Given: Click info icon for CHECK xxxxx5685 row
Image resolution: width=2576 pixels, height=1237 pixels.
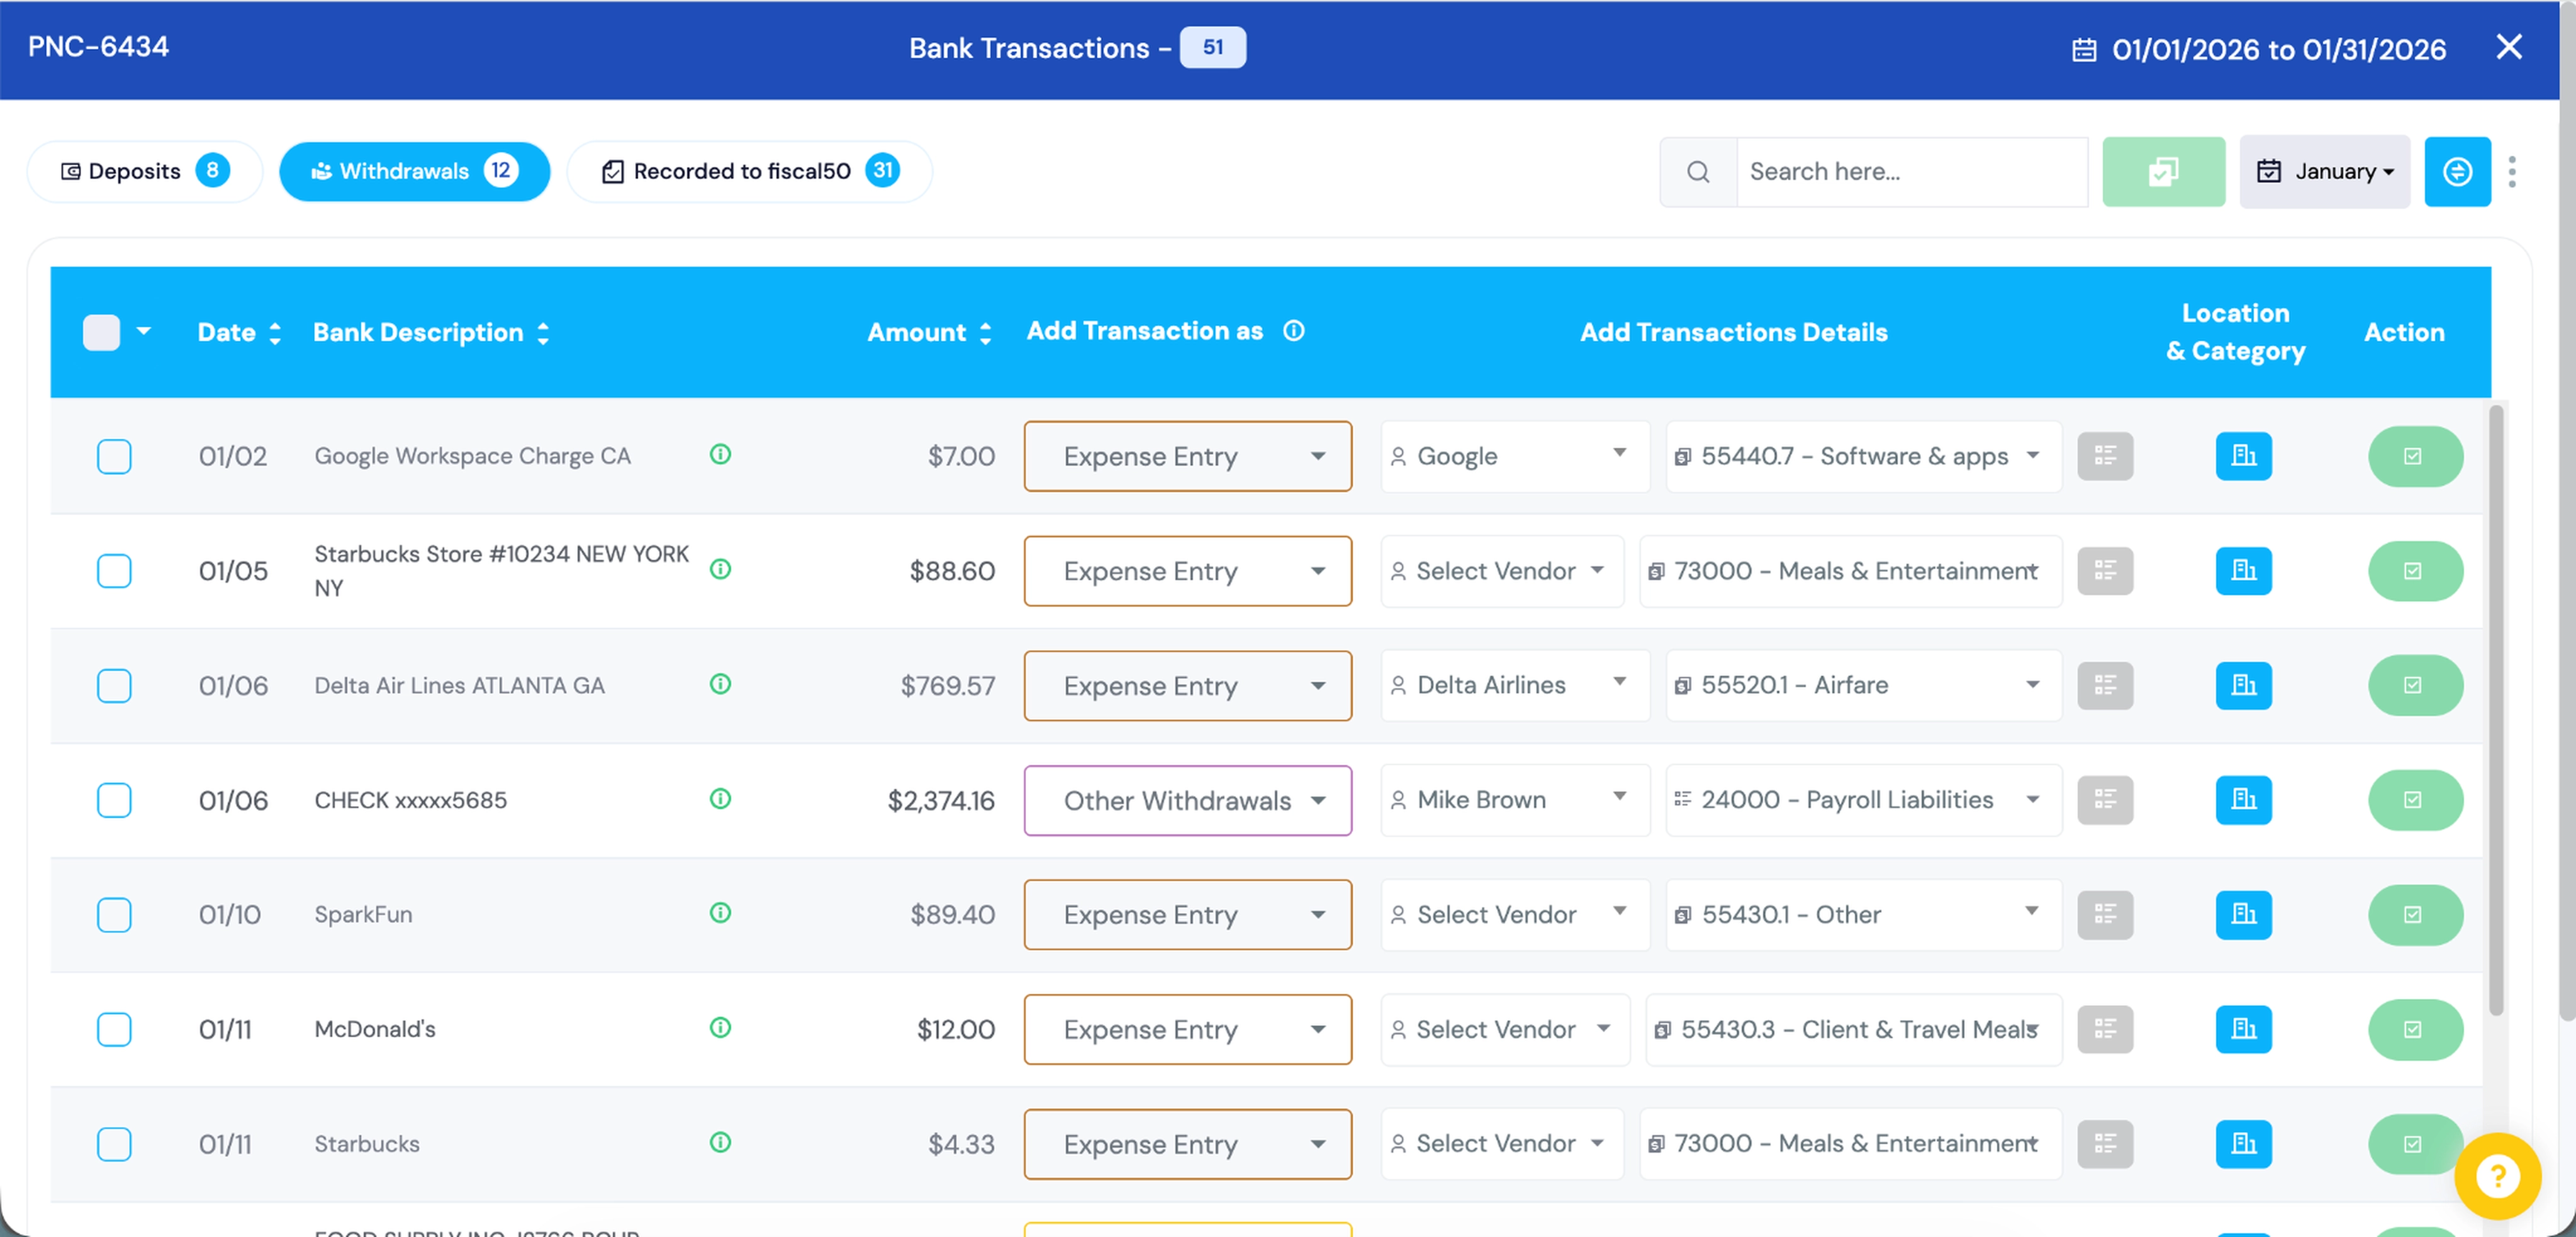Looking at the screenshot, I should tap(720, 799).
